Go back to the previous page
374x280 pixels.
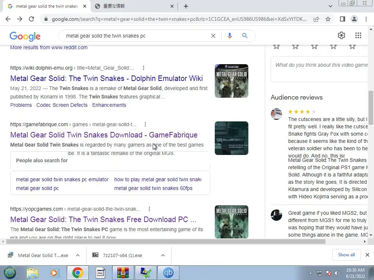click(x=8, y=19)
